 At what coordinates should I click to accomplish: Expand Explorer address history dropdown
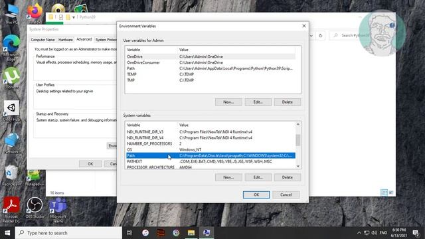tap(311, 35)
